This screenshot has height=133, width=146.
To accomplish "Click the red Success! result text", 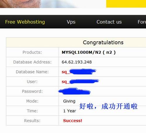I will 73,121.
